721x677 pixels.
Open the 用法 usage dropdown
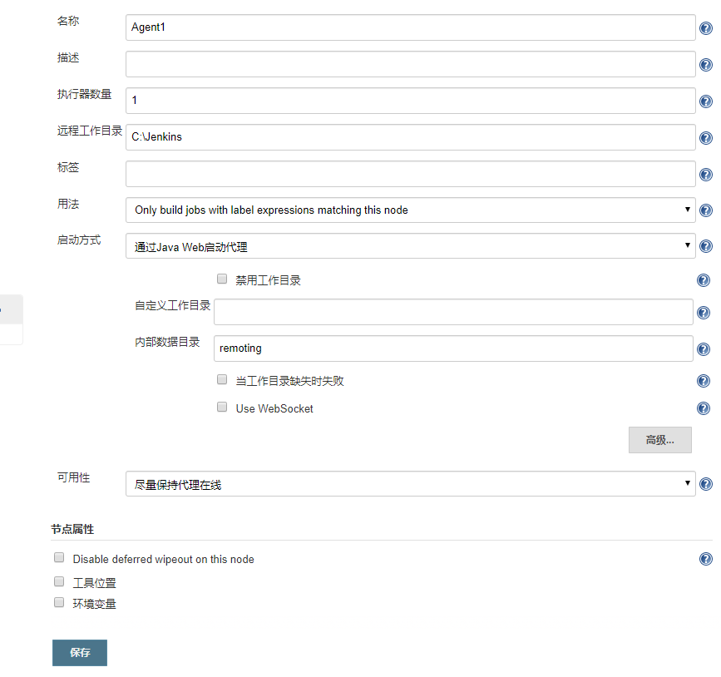click(410, 210)
